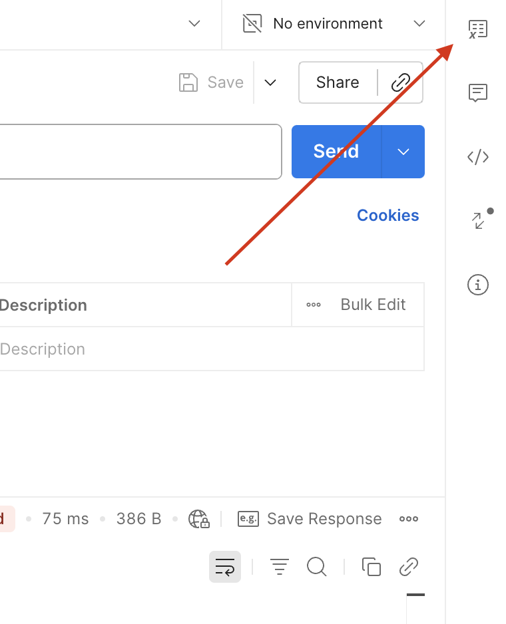Viewport: 506px width, 624px height.
Task: Toggle line wrap in the response
Action: click(x=225, y=567)
